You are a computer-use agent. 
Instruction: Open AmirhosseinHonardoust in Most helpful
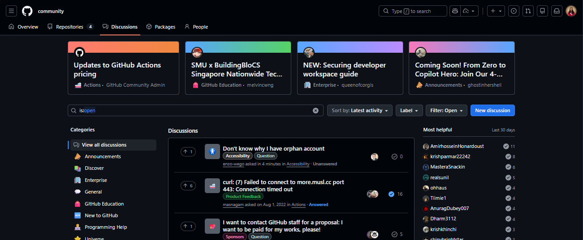[x=457, y=146]
